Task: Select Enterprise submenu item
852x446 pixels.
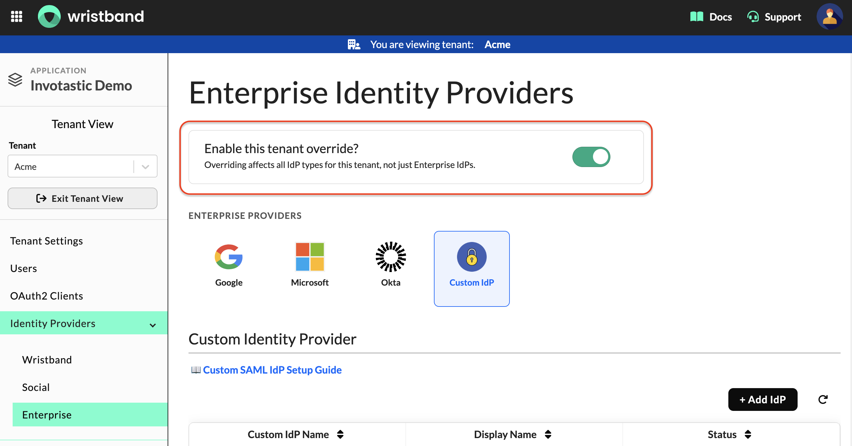Action: [90, 415]
